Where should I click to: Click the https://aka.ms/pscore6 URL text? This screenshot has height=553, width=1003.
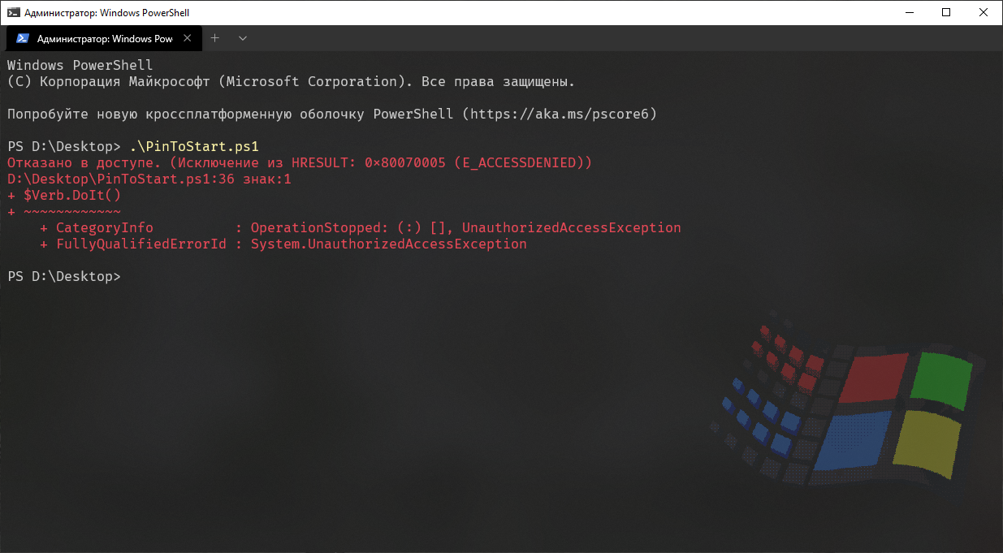point(559,114)
